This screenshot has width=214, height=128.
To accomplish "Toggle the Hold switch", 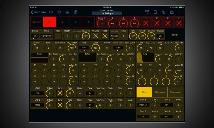I will tap(105, 36).
